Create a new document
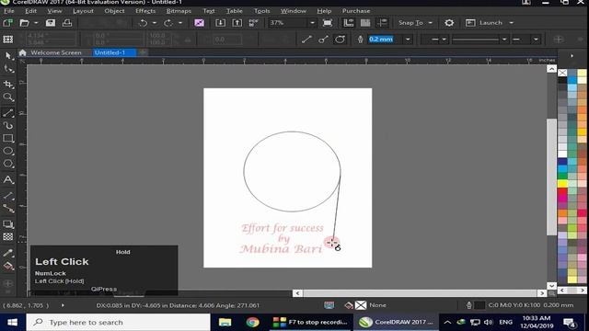 8,23
